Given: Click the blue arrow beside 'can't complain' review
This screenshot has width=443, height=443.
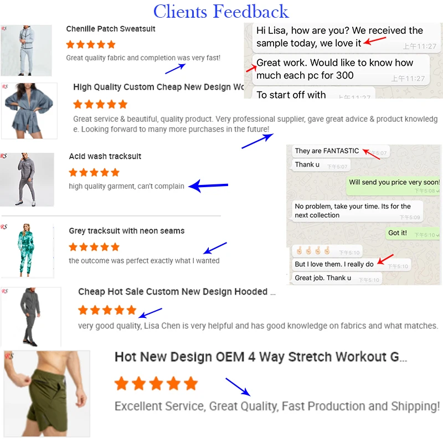Looking at the screenshot, I should [x=208, y=186].
